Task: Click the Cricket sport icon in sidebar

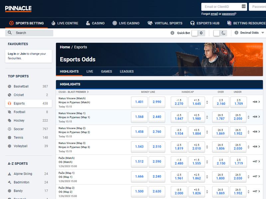Action: [10, 95]
